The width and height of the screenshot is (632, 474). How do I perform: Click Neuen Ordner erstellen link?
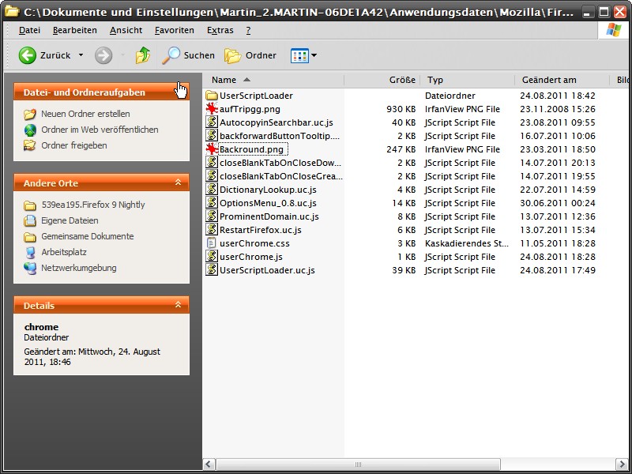click(85, 114)
